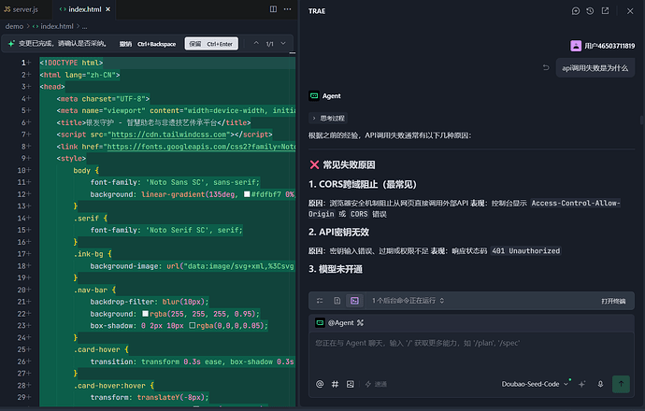This screenshot has width=645, height=411.
Task: Expand the background commands running selector
Action: pyautogui.click(x=408, y=301)
